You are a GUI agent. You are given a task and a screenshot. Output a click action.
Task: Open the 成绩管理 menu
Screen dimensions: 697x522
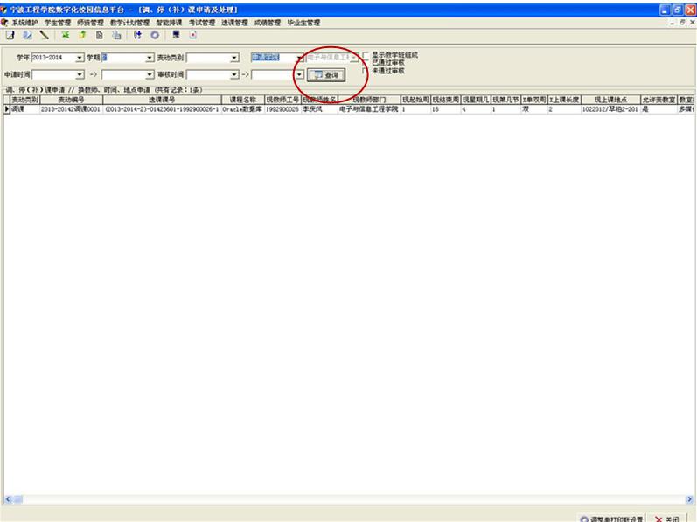coord(268,22)
